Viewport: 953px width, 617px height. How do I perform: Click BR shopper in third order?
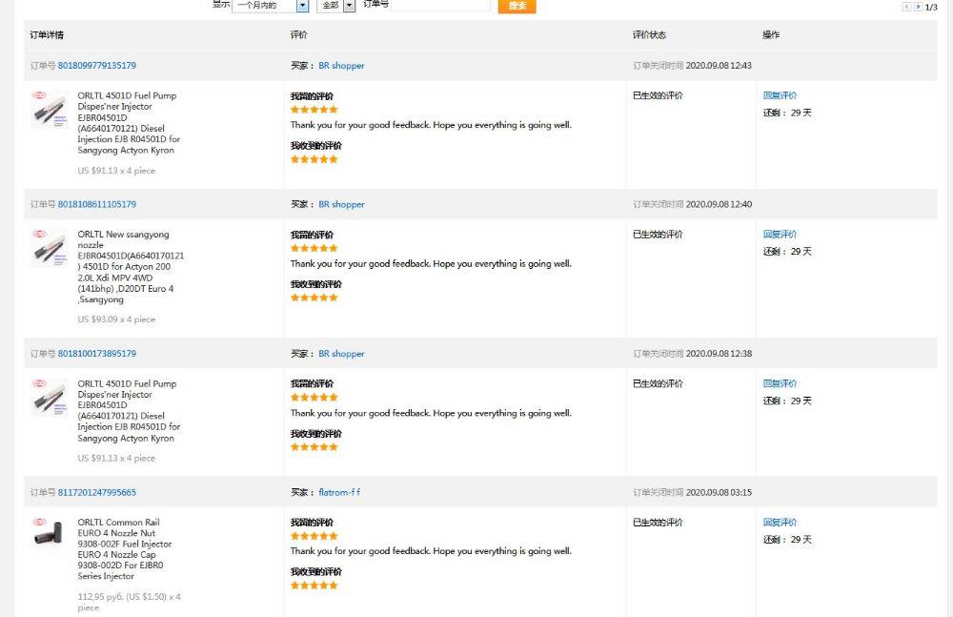click(x=341, y=354)
